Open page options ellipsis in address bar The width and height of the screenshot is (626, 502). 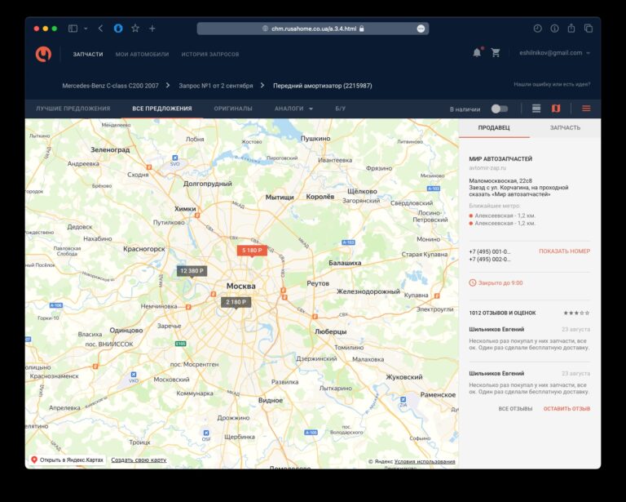coord(421,29)
